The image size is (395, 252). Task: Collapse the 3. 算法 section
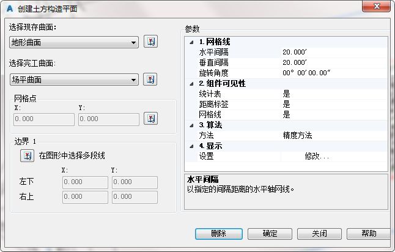point(191,125)
